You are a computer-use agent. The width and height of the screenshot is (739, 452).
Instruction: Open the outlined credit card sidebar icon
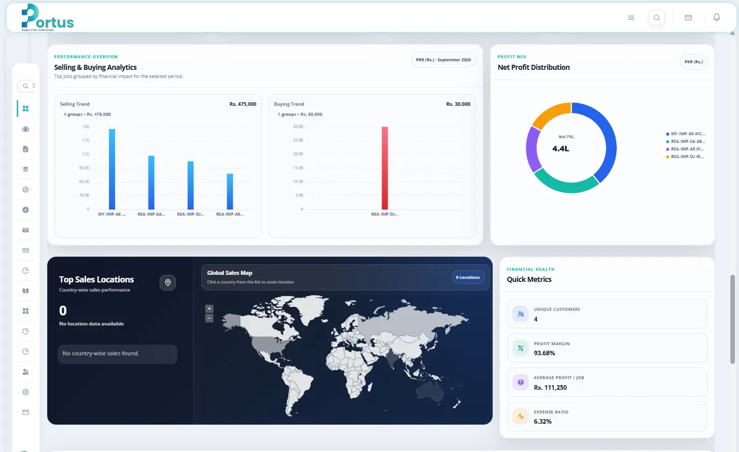coord(26,250)
